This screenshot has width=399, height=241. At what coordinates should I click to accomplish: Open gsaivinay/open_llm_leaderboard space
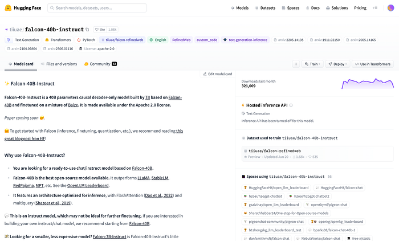pos(271,205)
